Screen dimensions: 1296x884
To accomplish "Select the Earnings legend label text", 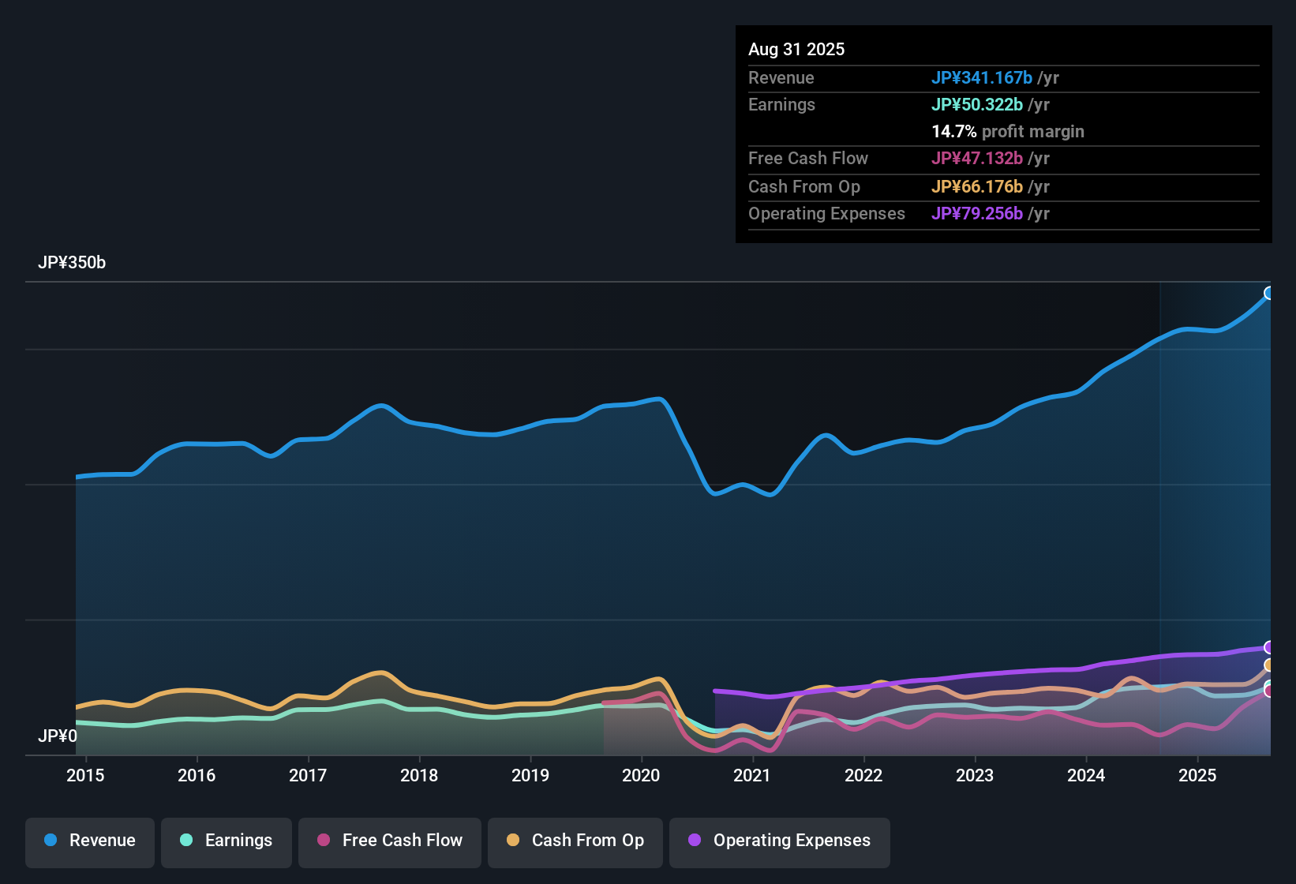I will (238, 841).
